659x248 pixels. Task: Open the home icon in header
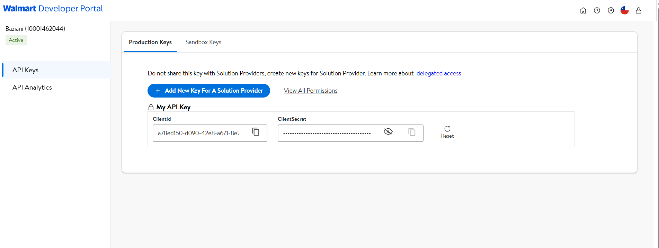pos(583,11)
